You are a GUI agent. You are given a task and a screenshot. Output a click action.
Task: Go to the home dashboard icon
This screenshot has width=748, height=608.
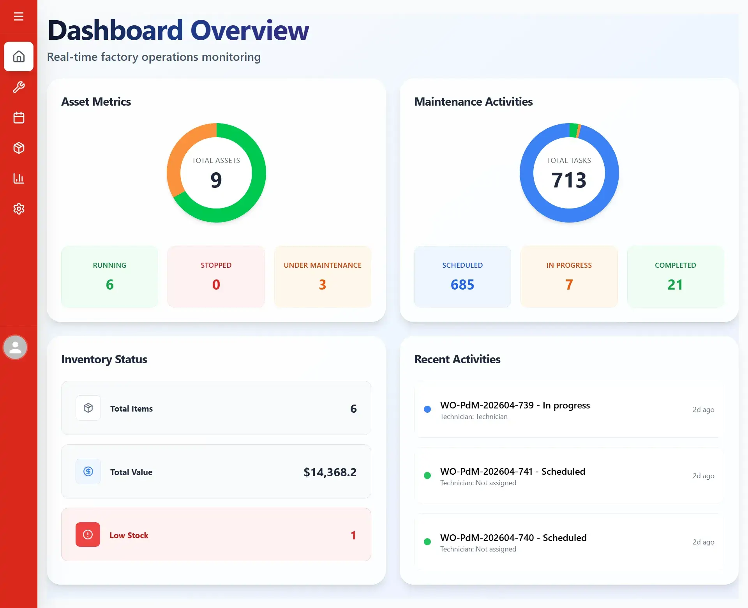[x=19, y=57]
